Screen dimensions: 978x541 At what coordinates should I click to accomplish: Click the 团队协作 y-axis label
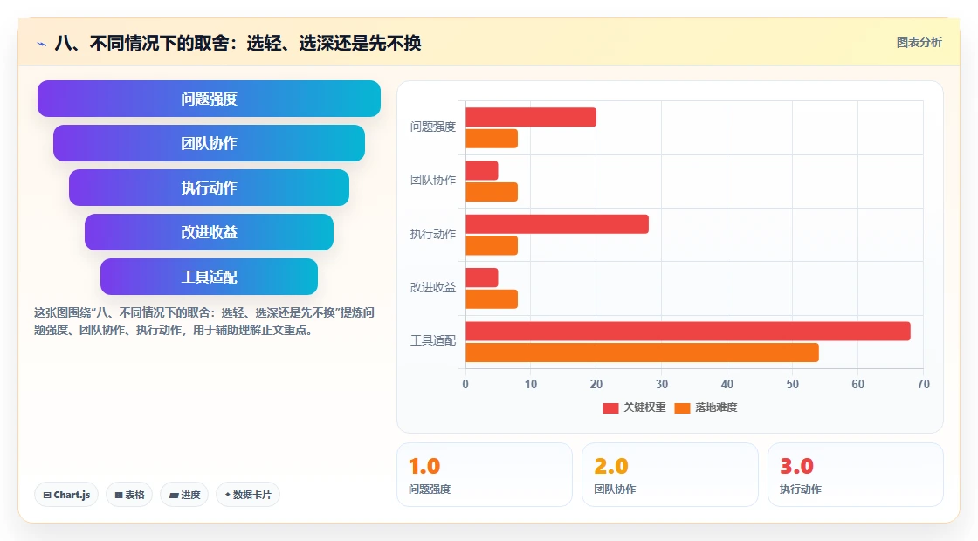(x=433, y=180)
